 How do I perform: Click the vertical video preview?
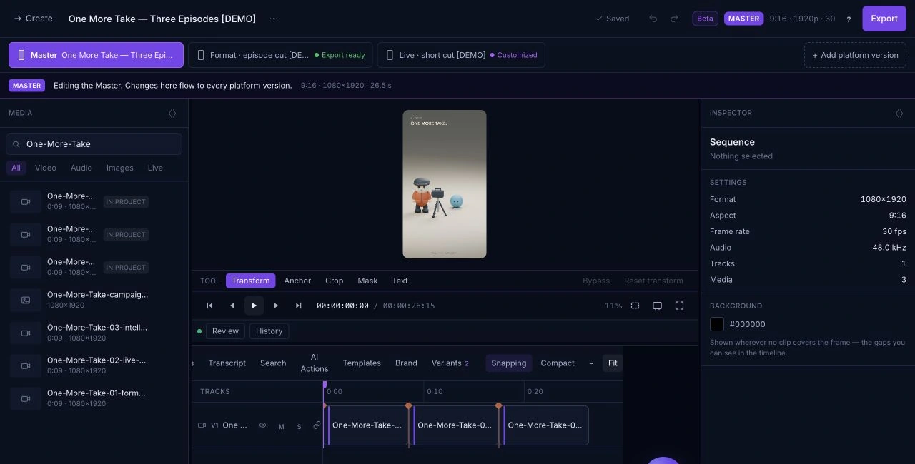[x=445, y=184]
